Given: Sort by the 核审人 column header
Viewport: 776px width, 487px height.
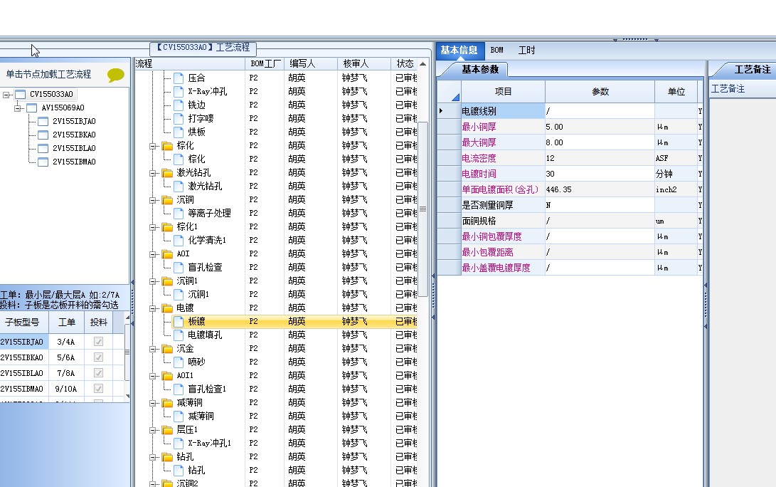Looking at the screenshot, I should 363,64.
